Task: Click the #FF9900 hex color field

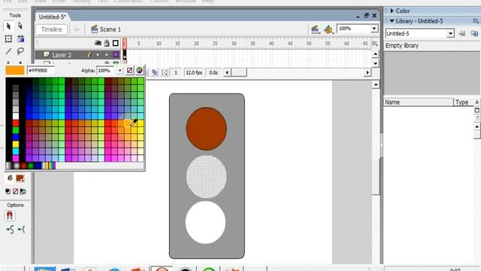Action: tap(41, 70)
